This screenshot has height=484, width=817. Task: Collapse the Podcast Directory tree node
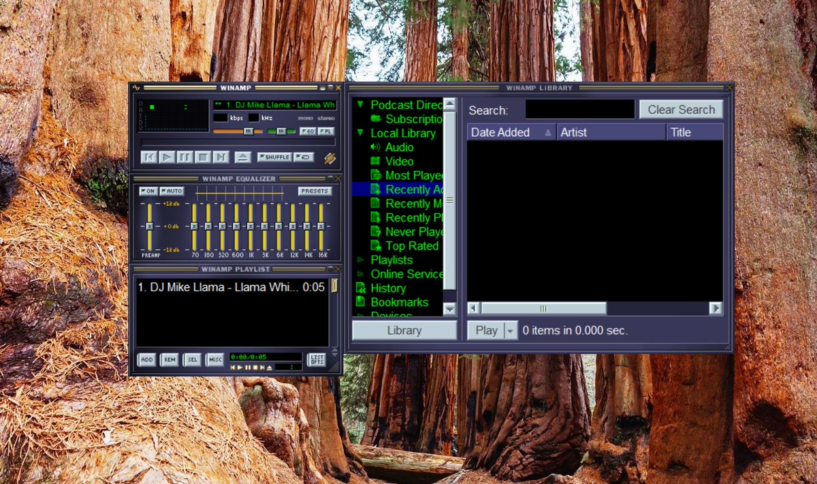[x=360, y=105]
